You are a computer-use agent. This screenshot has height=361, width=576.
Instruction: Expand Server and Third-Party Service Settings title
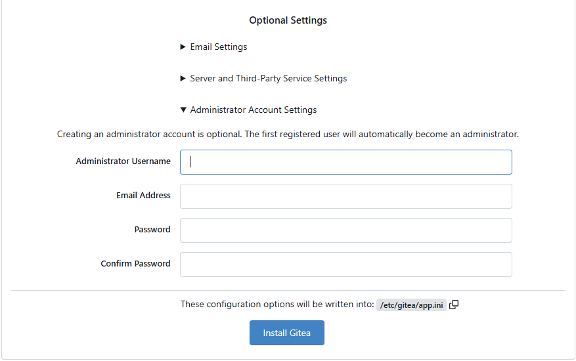pyautogui.click(x=268, y=79)
